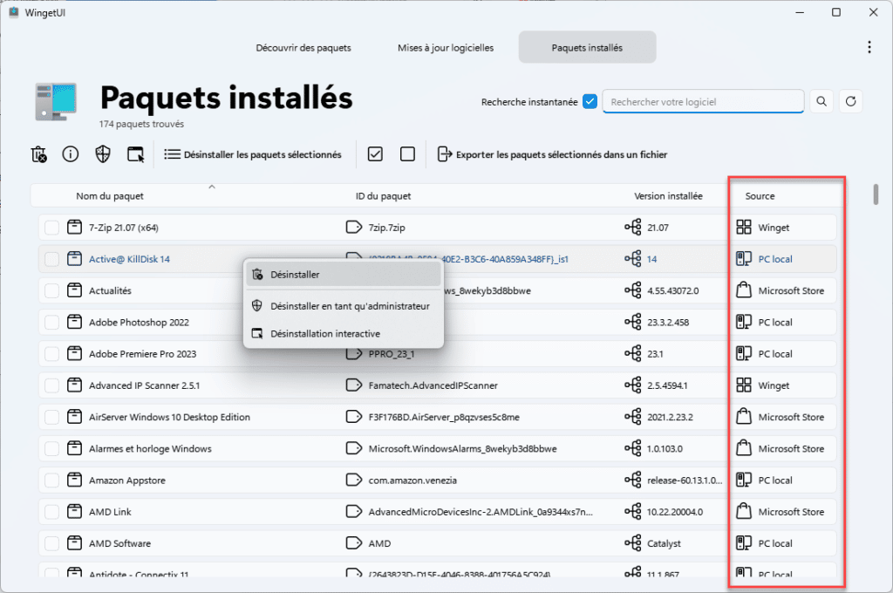Click the toolbar interactive uninstall window icon
Viewport: 893px width, 593px height.
click(x=135, y=154)
